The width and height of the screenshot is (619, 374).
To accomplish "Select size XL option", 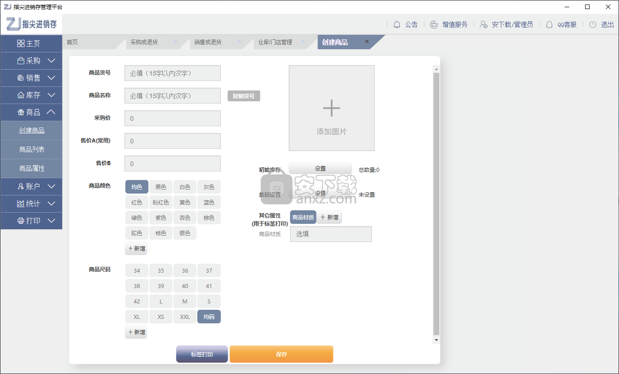I will tap(137, 317).
